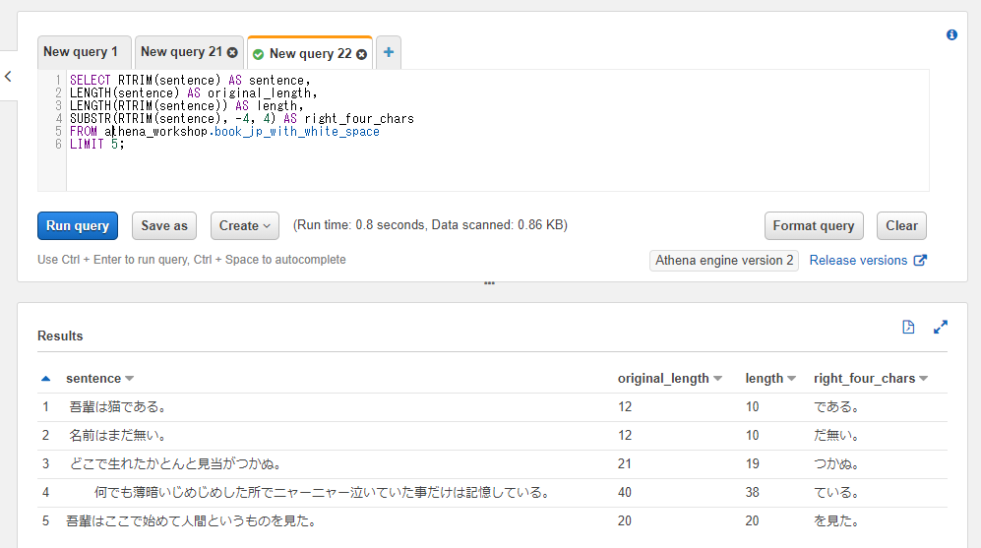Click the Format query button
The image size is (981, 548).
click(x=814, y=225)
